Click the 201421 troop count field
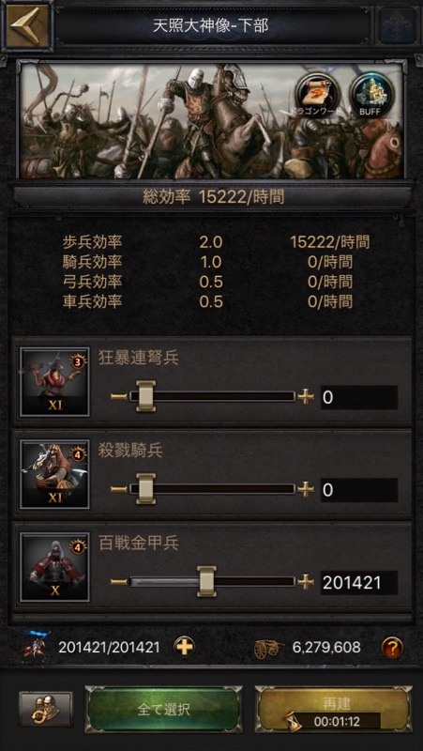 coord(359,582)
